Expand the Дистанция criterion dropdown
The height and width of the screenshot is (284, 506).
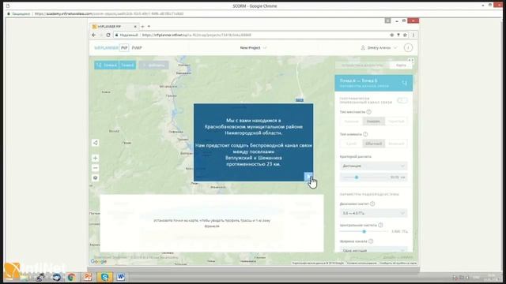[373, 166]
